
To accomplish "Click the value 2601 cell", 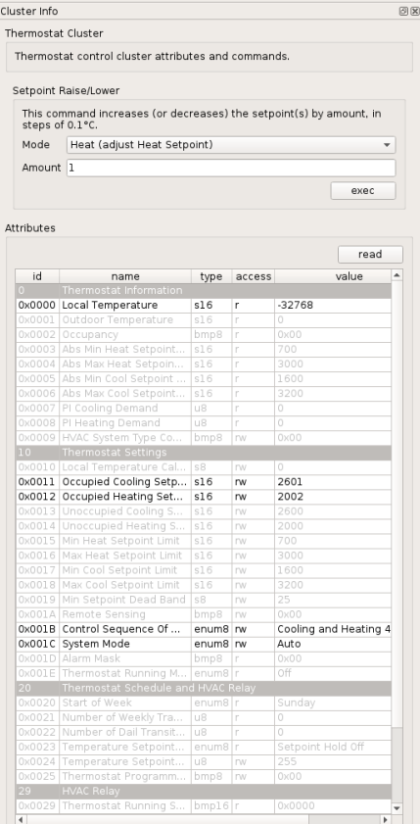I will pos(333,482).
